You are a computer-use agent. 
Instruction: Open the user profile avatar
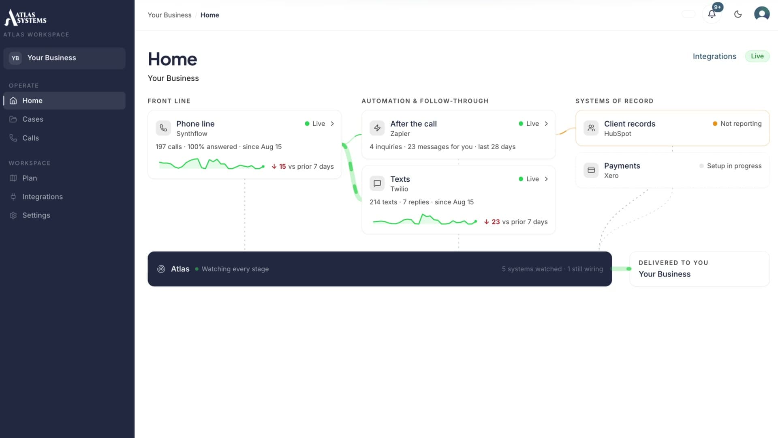[762, 14]
